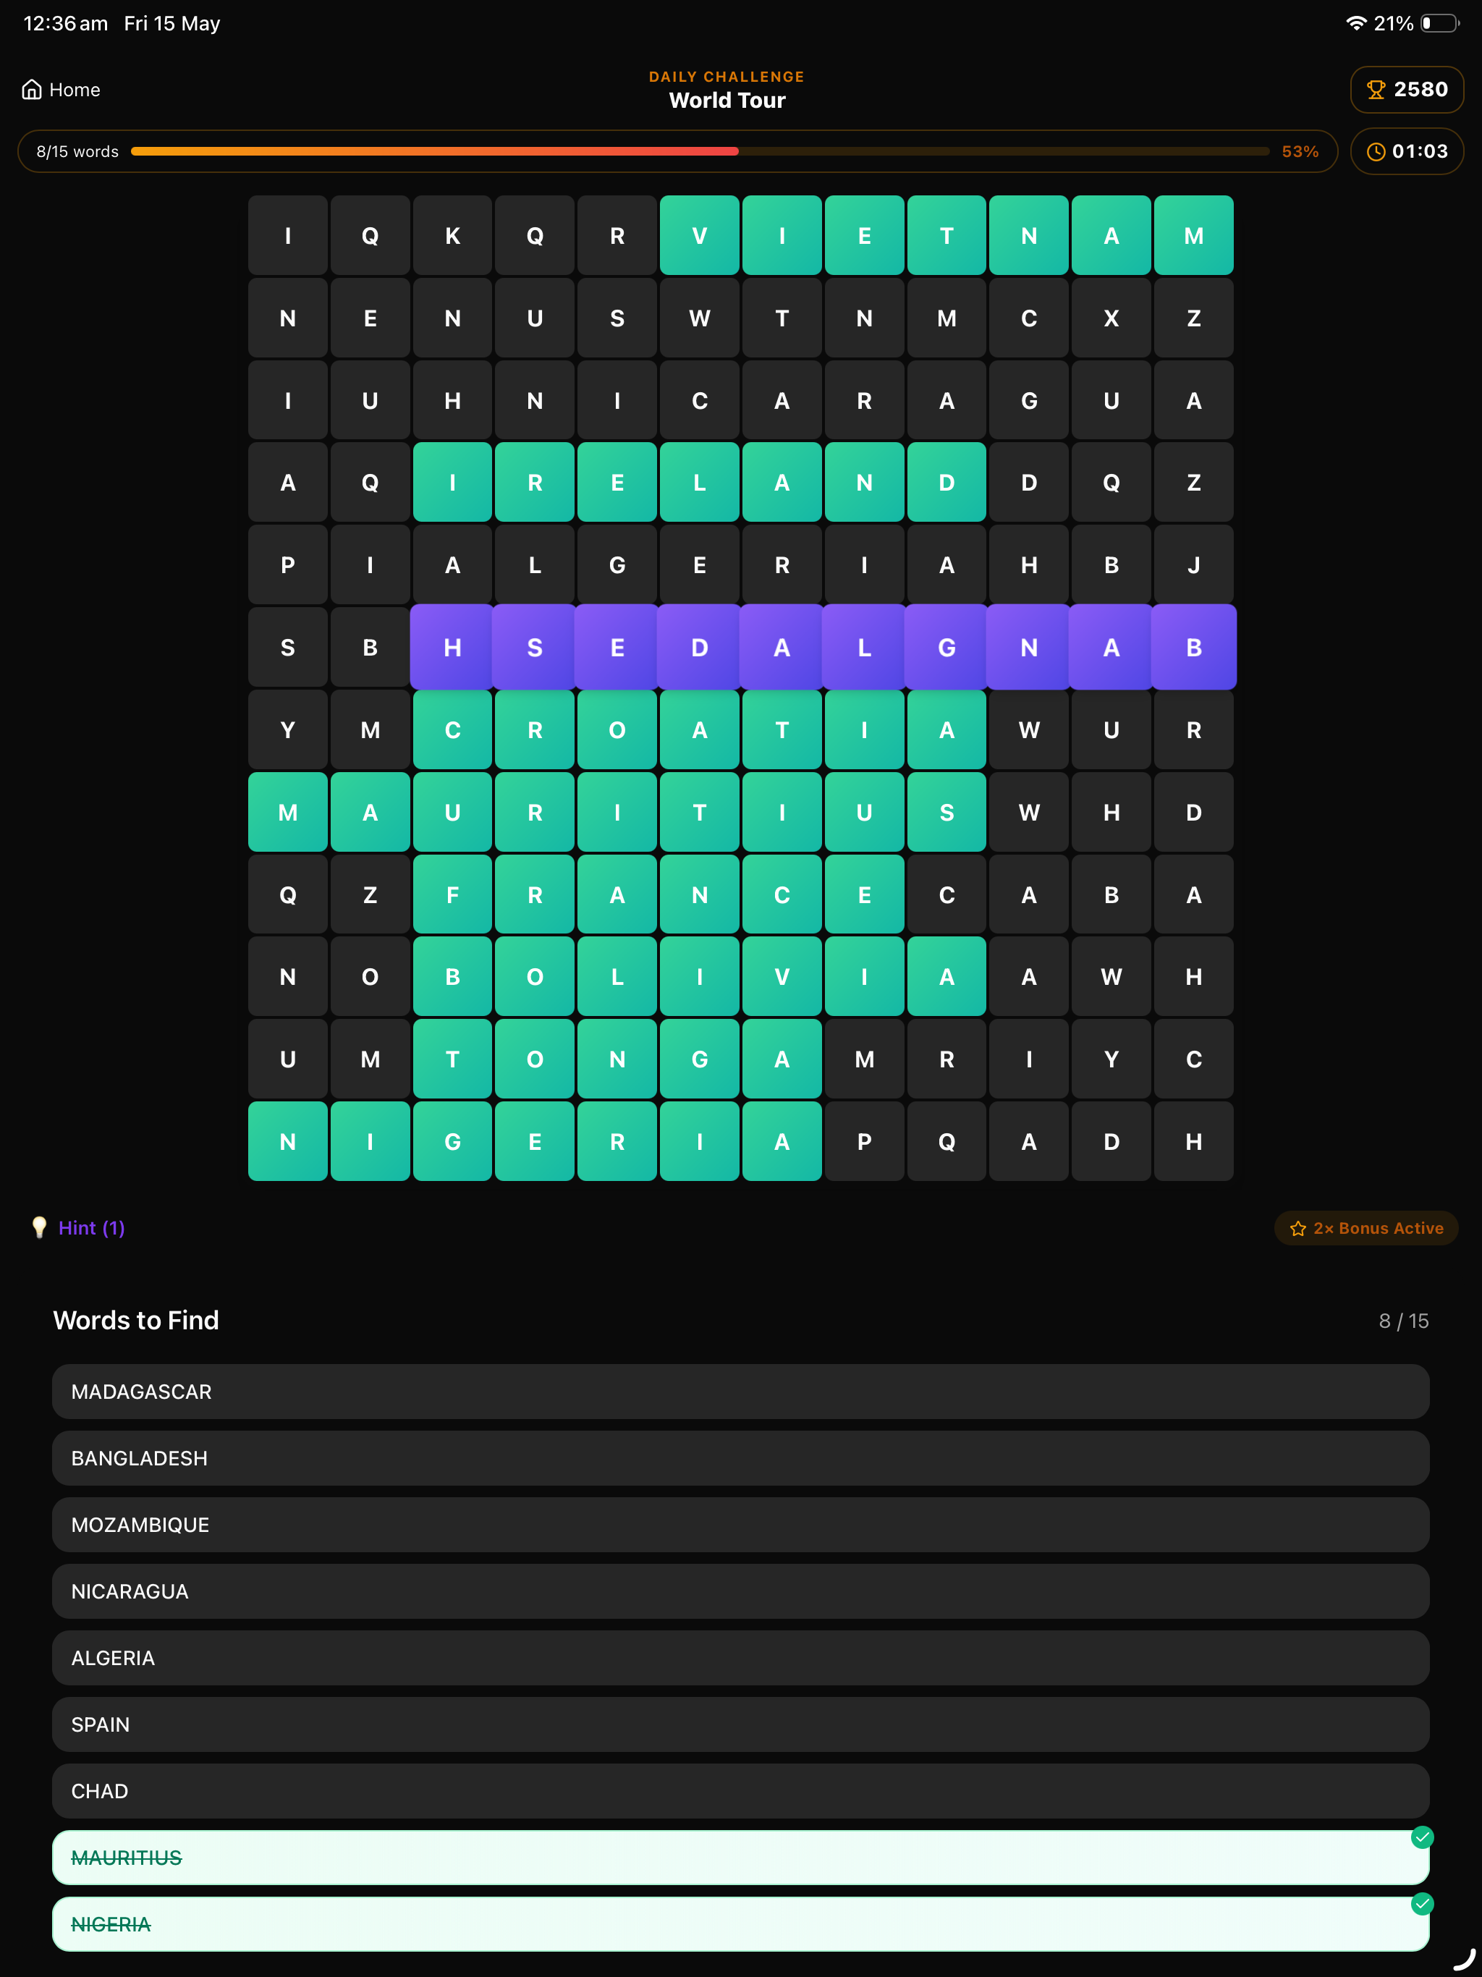Viewport: 1482px width, 1977px height.
Task: Tap the F tile starting FRANCE
Action: pyautogui.click(x=452, y=894)
